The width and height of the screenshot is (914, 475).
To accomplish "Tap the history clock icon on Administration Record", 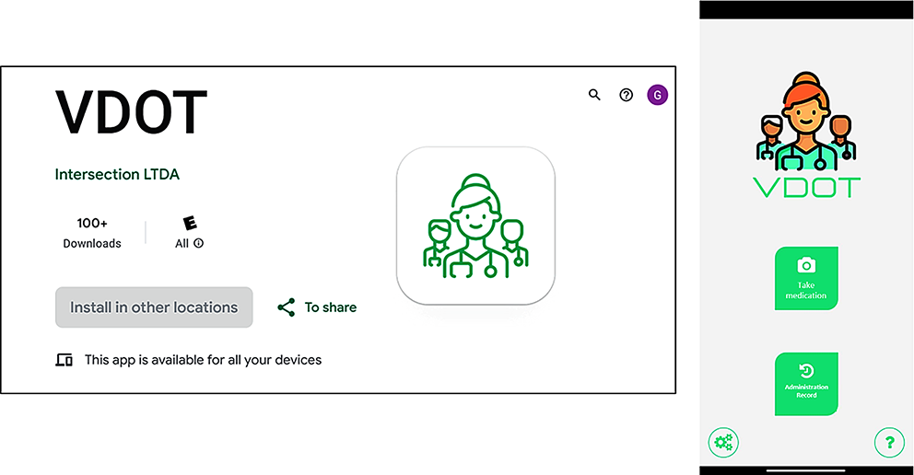I will click(806, 371).
